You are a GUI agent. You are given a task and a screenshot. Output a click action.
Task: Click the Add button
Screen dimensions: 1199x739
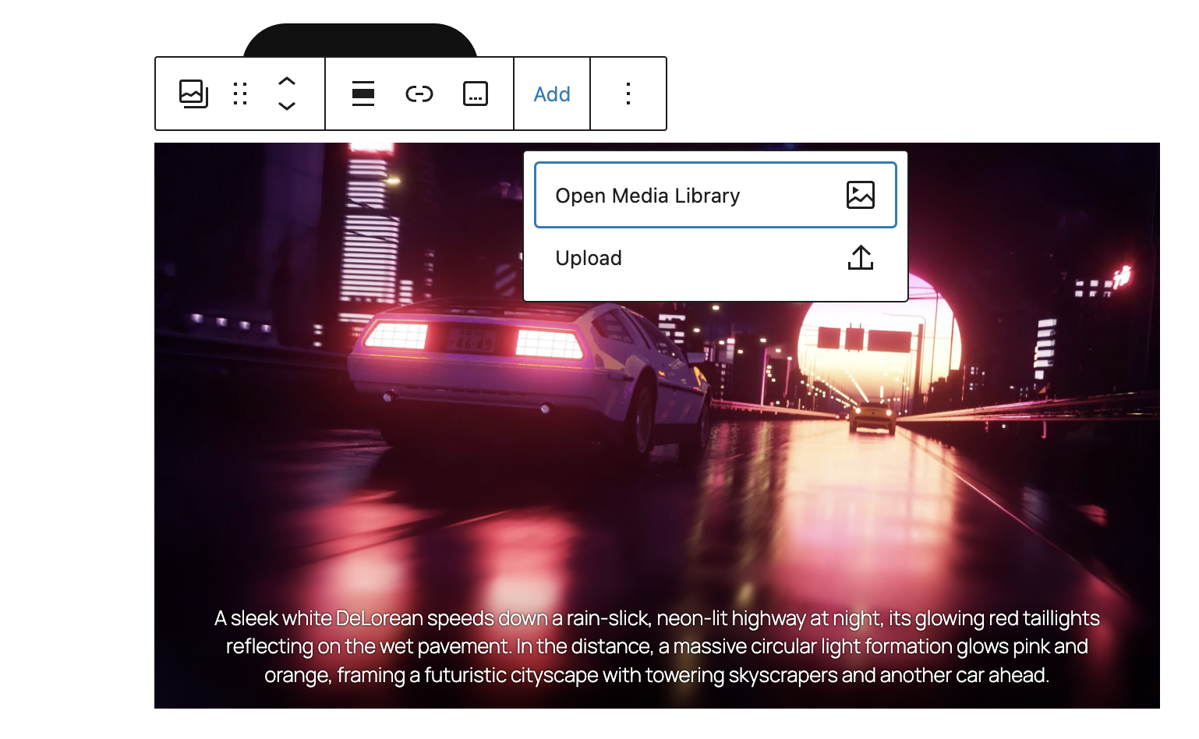click(552, 94)
